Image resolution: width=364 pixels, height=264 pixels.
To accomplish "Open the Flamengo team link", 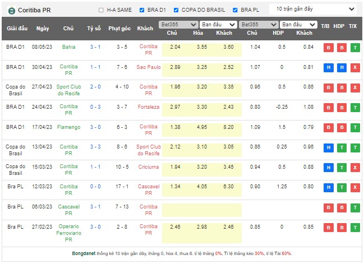I will (x=68, y=127).
